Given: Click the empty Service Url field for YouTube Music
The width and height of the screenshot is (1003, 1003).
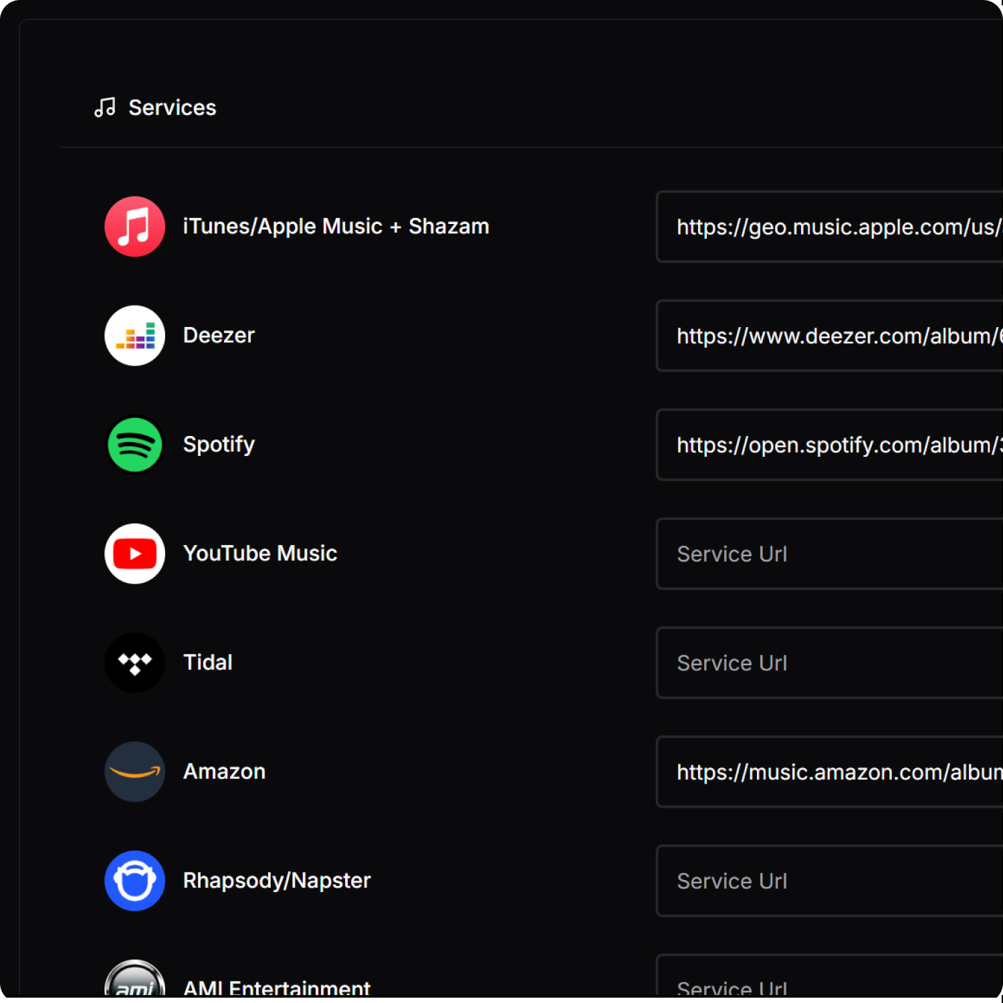Looking at the screenshot, I should pyautogui.click(x=829, y=554).
